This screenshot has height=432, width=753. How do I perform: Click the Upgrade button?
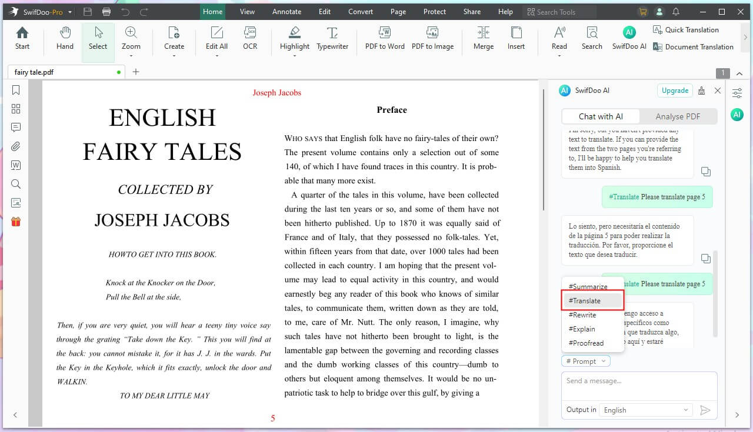[675, 91]
